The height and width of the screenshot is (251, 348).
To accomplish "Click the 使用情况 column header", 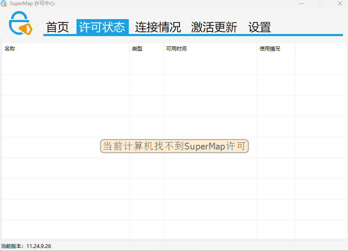I will (276, 48).
